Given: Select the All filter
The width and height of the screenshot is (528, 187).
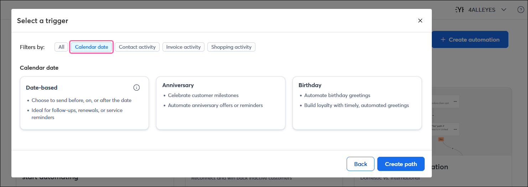Looking at the screenshot, I should click(x=61, y=47).
